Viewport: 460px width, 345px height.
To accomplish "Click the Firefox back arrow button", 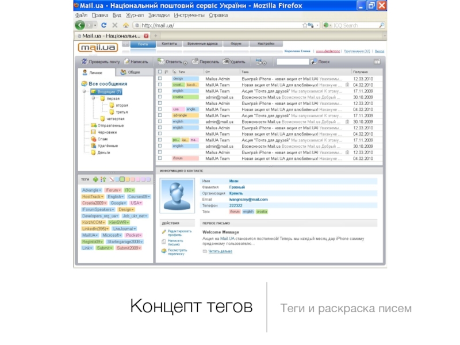I will click(x=80, y=25).
